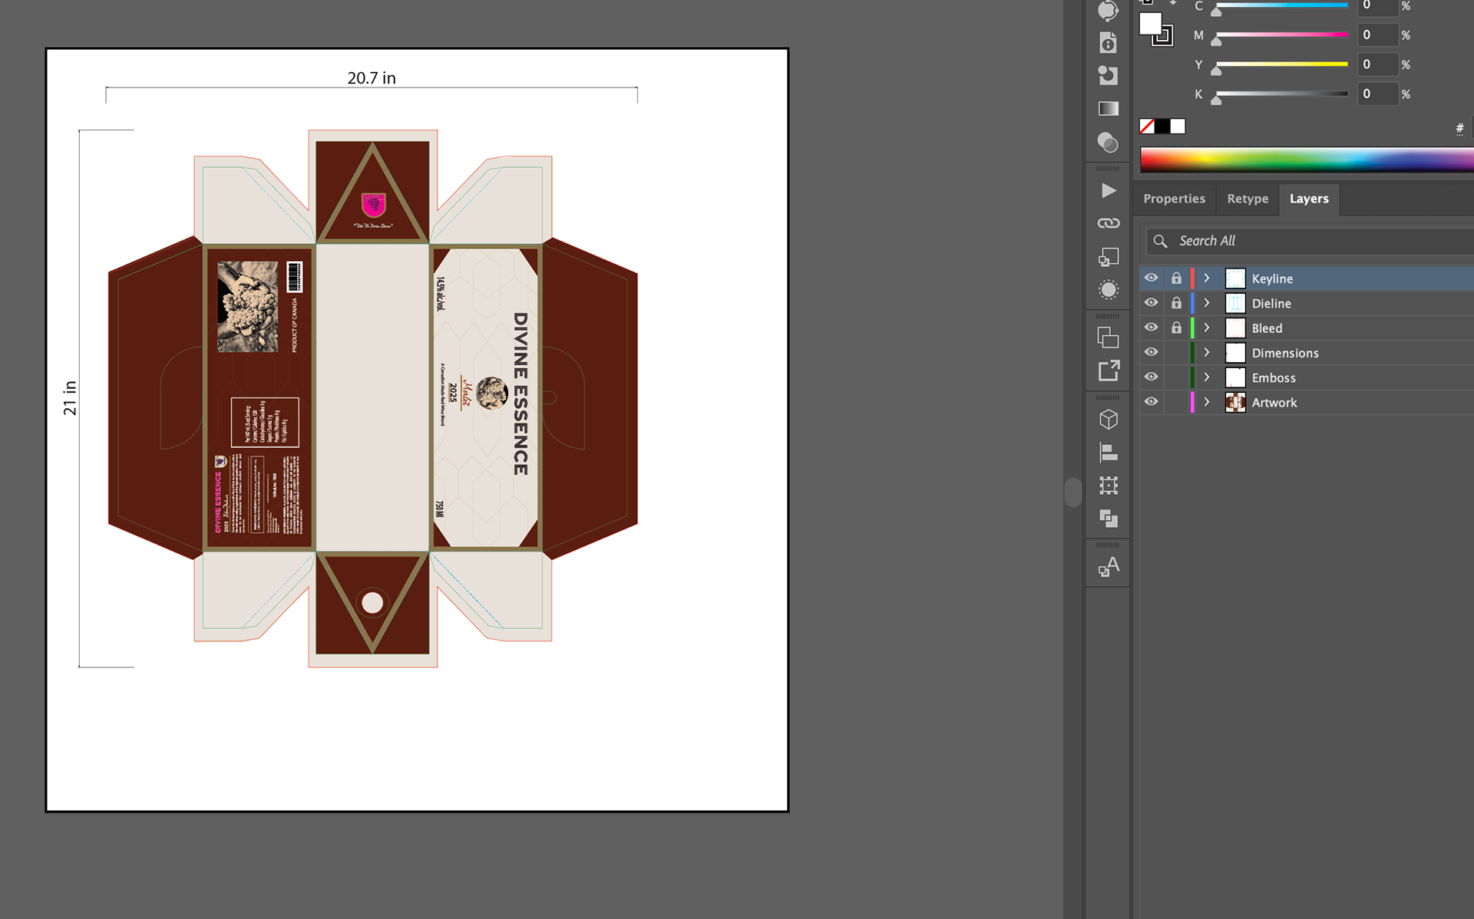Screen dimensions: 1474x919
Task: Hide the Artwork layer
Action: coord(1151,401)
